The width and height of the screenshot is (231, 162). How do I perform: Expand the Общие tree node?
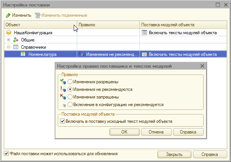[x=8, y=40]
